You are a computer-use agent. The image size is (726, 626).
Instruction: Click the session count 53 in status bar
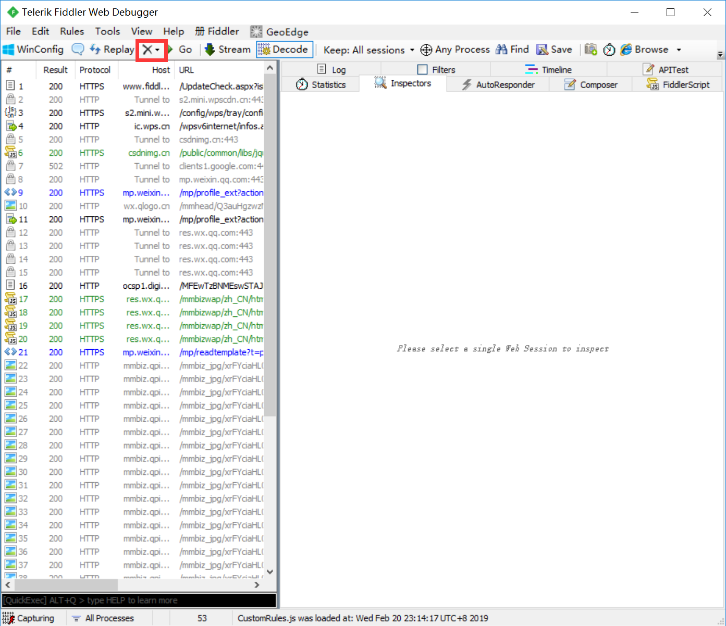tap(202, 618)
